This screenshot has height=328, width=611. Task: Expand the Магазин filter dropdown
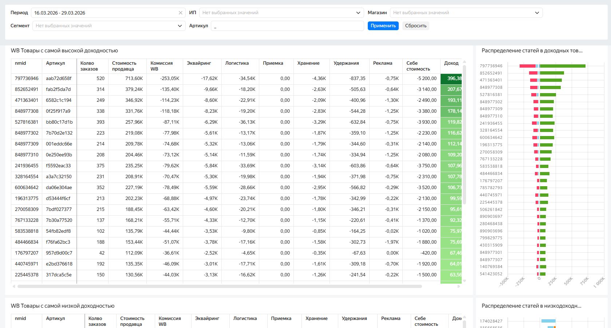coord(466,13)
